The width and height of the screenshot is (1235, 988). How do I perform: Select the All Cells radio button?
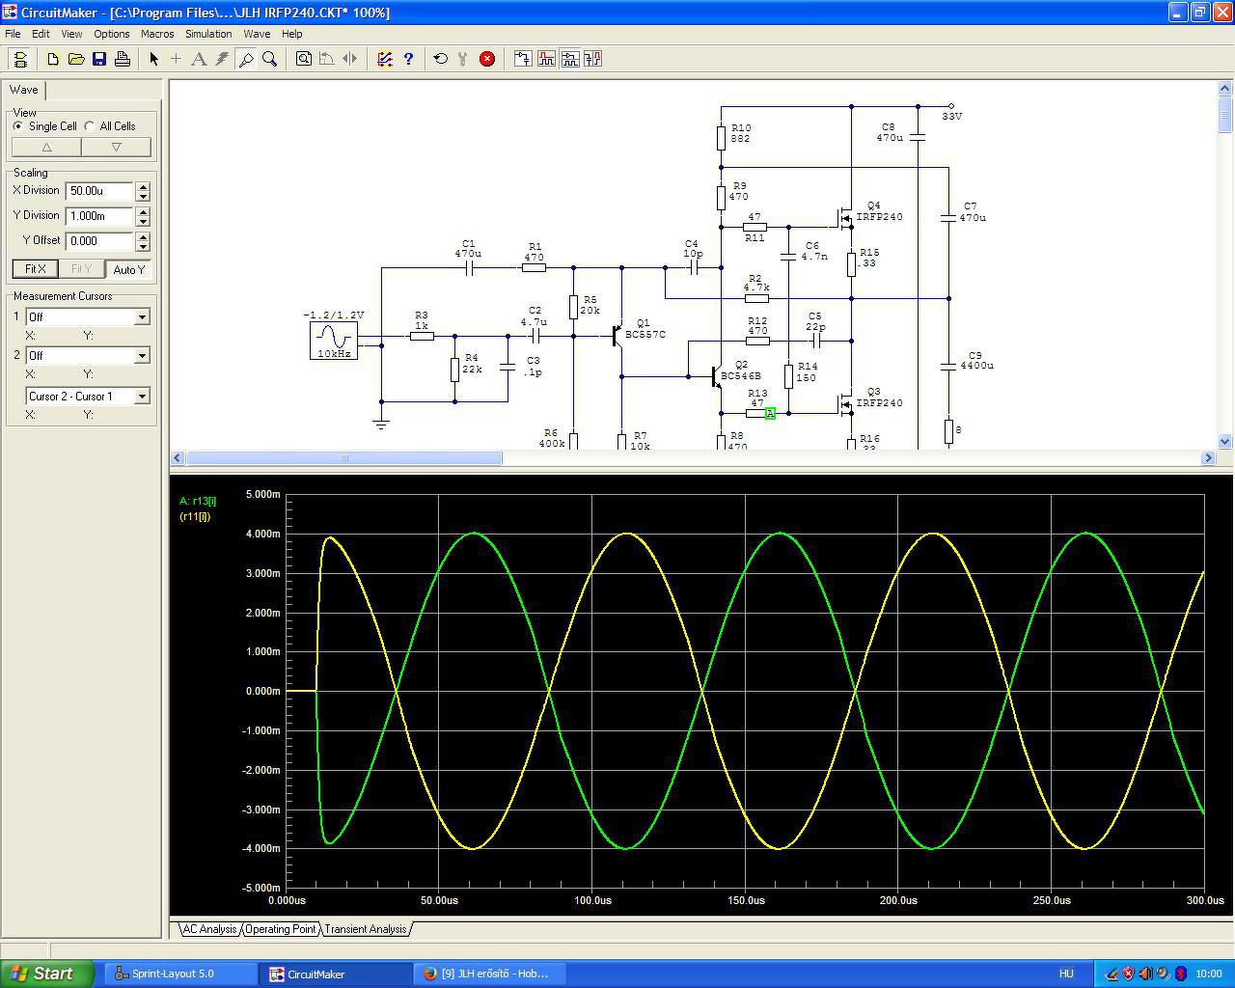(90, 126)
